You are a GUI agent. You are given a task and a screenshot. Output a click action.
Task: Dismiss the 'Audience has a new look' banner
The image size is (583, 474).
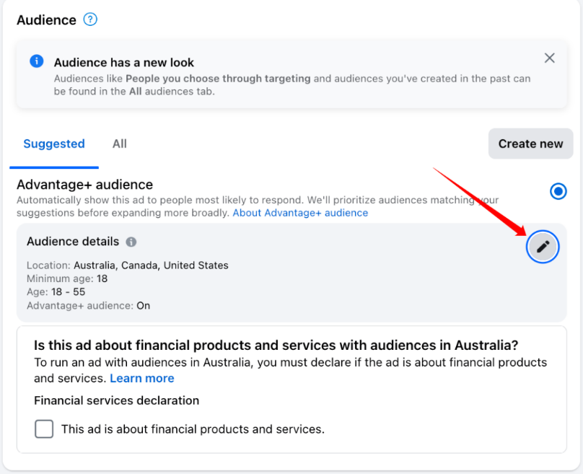[x=549, y=58]
